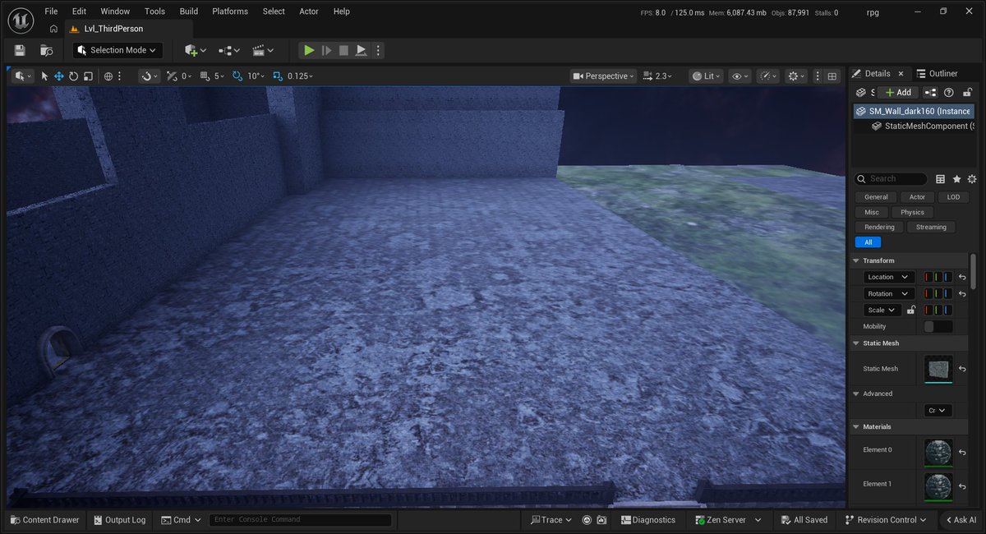Open the Perspective viewport type menu

[x=604, y=76]
